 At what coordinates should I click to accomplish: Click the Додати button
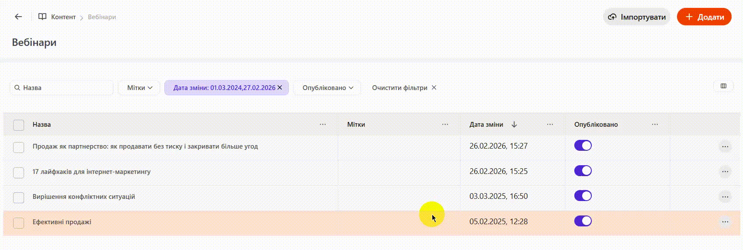[704, 17]
